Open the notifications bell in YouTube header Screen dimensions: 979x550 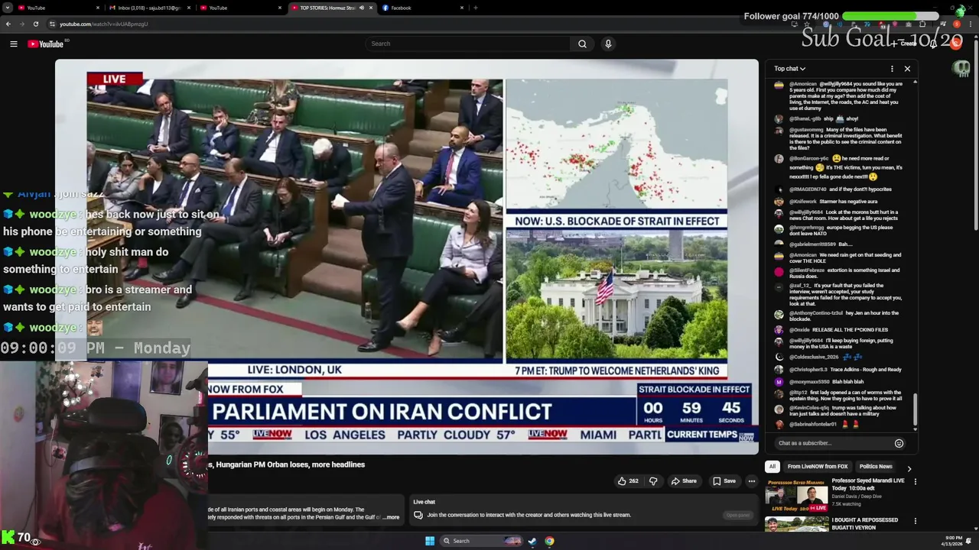click(x=934, y=44)
